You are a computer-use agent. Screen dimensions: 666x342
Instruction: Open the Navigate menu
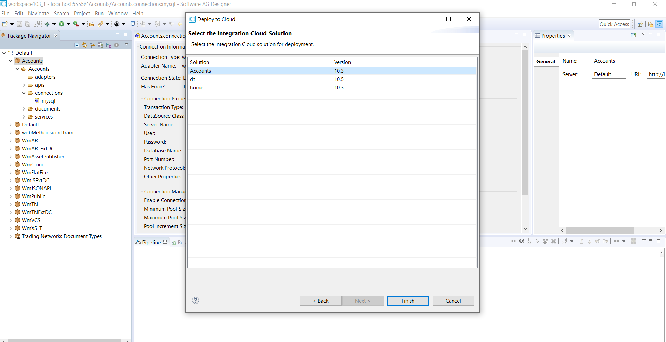39,13
